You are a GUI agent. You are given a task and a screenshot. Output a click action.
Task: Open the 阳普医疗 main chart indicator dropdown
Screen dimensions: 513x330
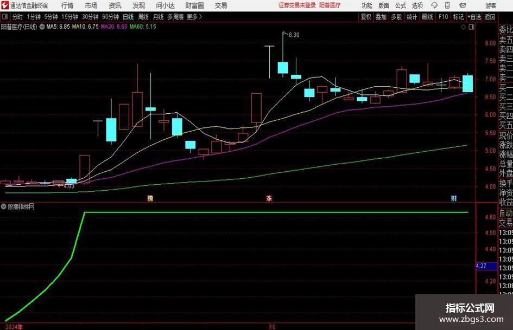point(42,27)
